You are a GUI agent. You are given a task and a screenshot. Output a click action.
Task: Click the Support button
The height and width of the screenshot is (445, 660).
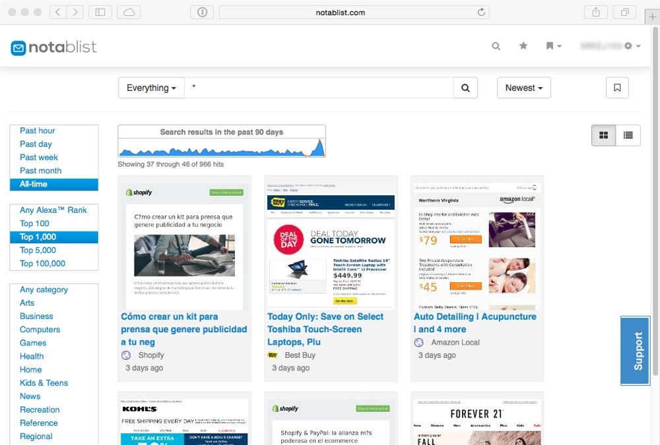pyautogui.click(x=636, y=350)
